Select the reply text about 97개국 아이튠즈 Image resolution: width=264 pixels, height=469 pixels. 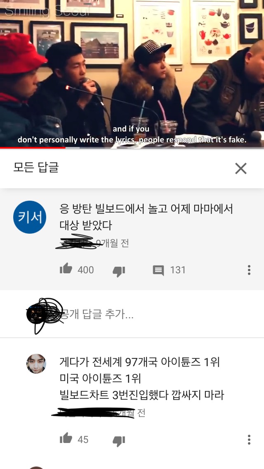click(x=142, y=379)
